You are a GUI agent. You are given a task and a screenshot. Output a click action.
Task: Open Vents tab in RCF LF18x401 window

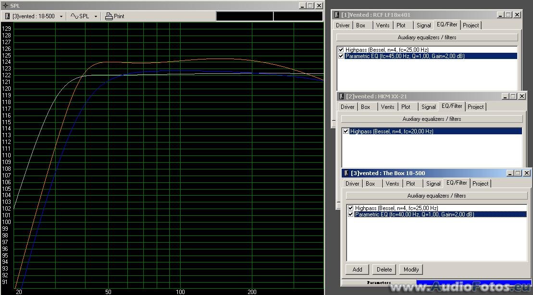[x=383, y=25]
